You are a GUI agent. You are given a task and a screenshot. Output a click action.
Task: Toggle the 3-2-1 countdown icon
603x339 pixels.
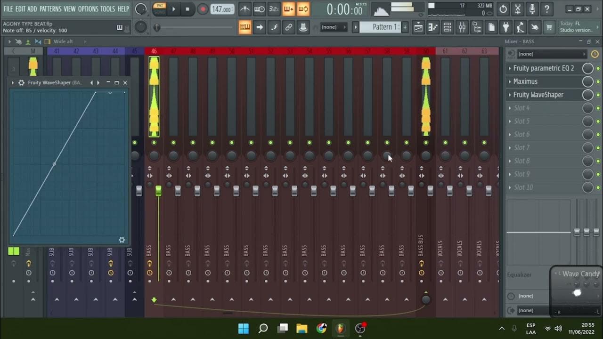tap(274, 9)
